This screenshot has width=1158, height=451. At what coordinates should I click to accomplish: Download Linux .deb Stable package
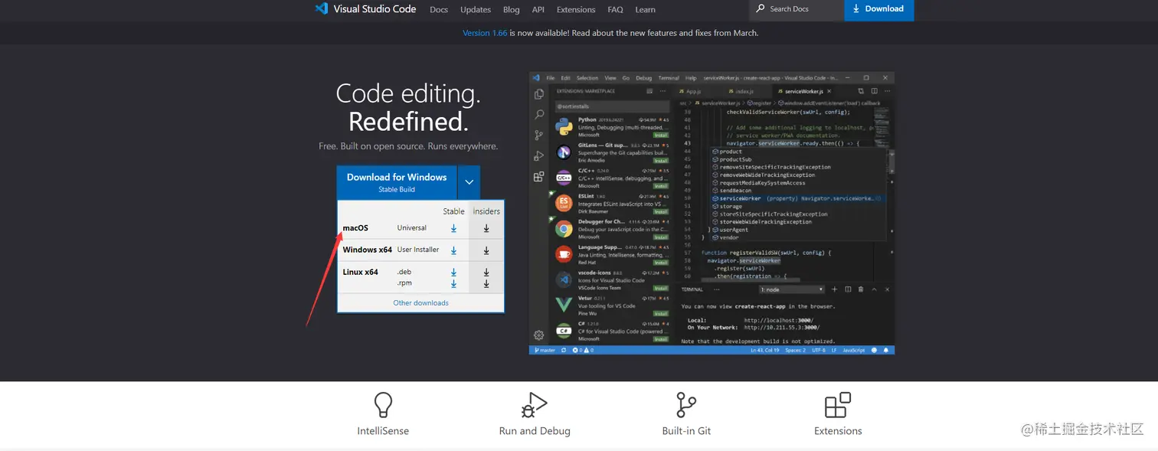point(453,273)
